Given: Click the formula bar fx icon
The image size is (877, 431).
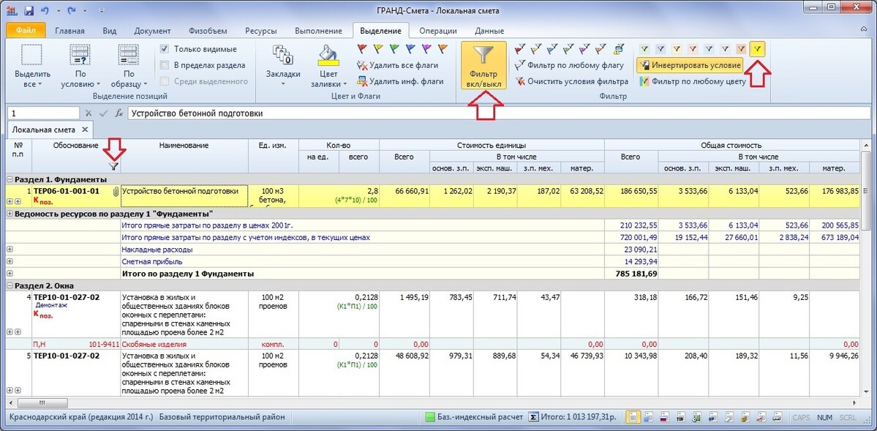Looking at the screenshot, I should coord(118,113).
